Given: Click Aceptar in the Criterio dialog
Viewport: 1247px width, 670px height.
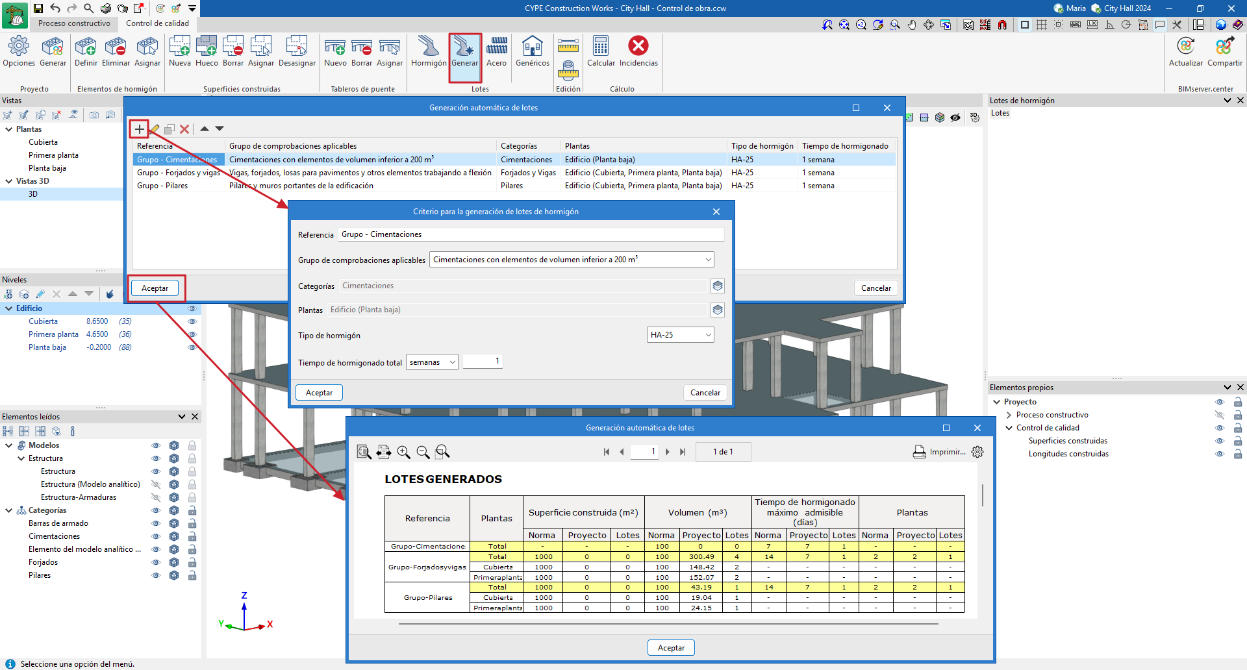Looking at the screenshot, I should pyautogui.click(x=319, y=393).
